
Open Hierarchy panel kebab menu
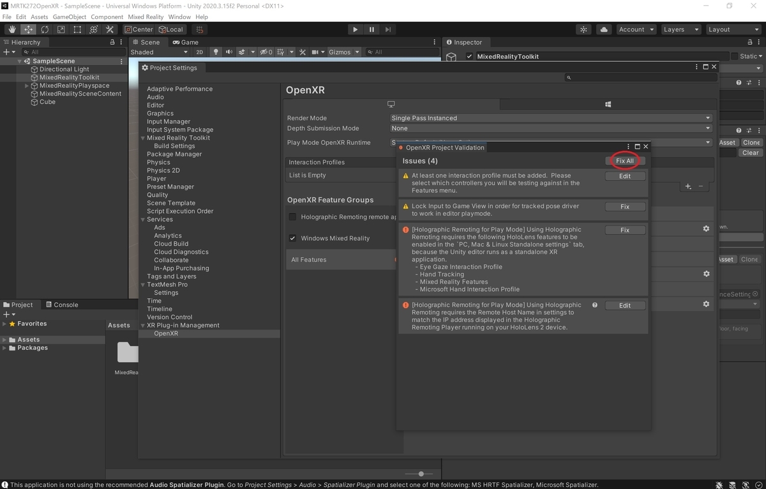coord(122,42)
